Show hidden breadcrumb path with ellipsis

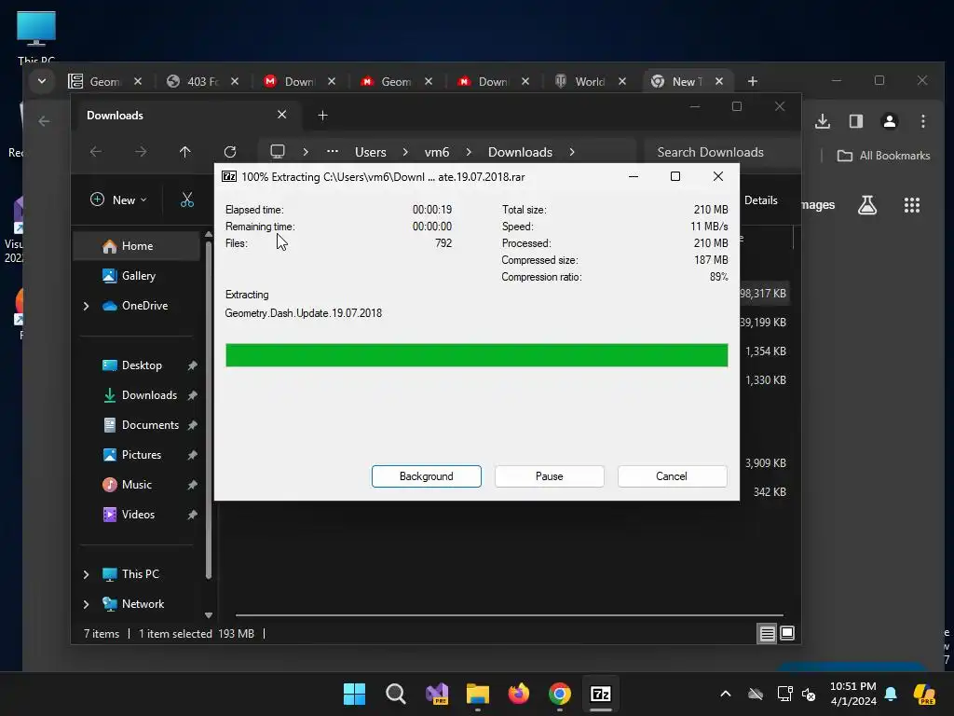(x=333, y=152)
